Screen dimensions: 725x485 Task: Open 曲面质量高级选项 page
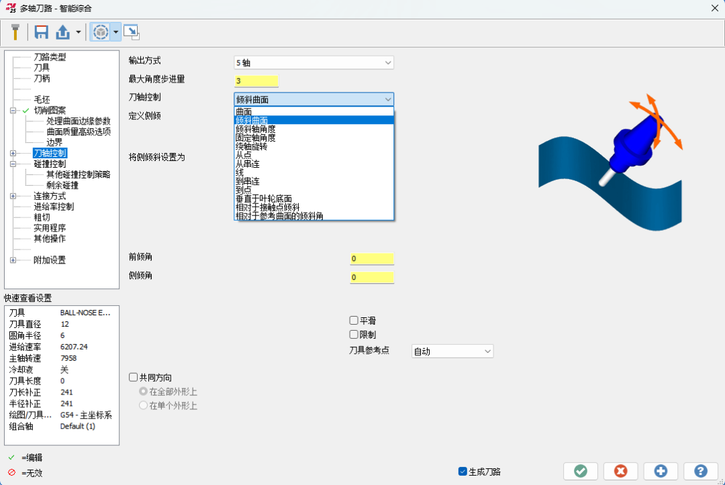pyautogui.click(x=79, y=131)
